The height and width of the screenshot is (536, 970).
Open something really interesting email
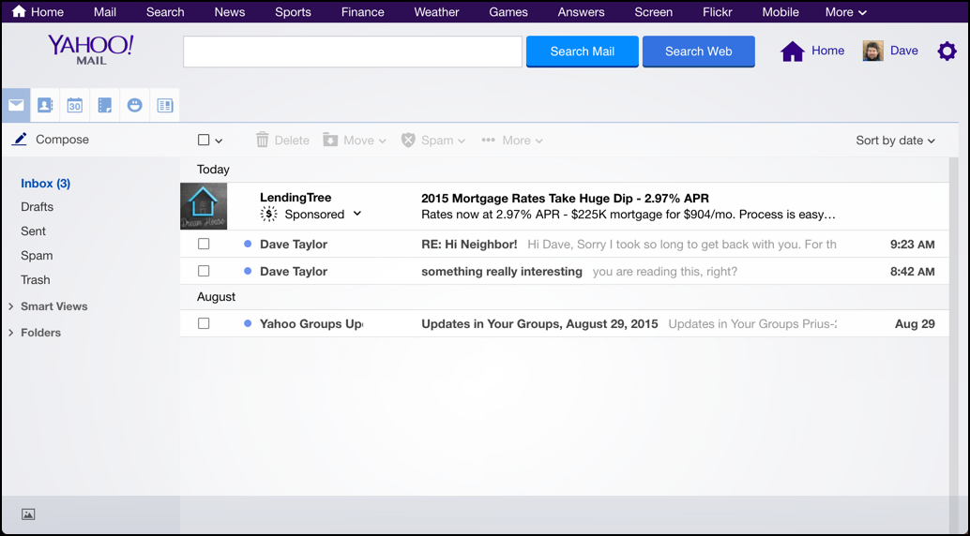click(502, 272)
